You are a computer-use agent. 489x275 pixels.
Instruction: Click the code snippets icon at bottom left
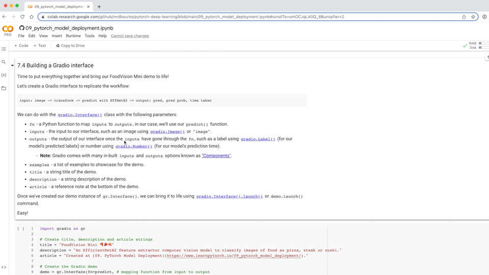pos(4,267)
